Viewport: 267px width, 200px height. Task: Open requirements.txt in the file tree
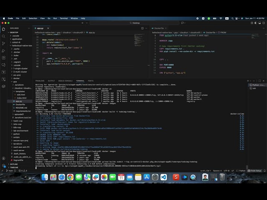point(23,111)
